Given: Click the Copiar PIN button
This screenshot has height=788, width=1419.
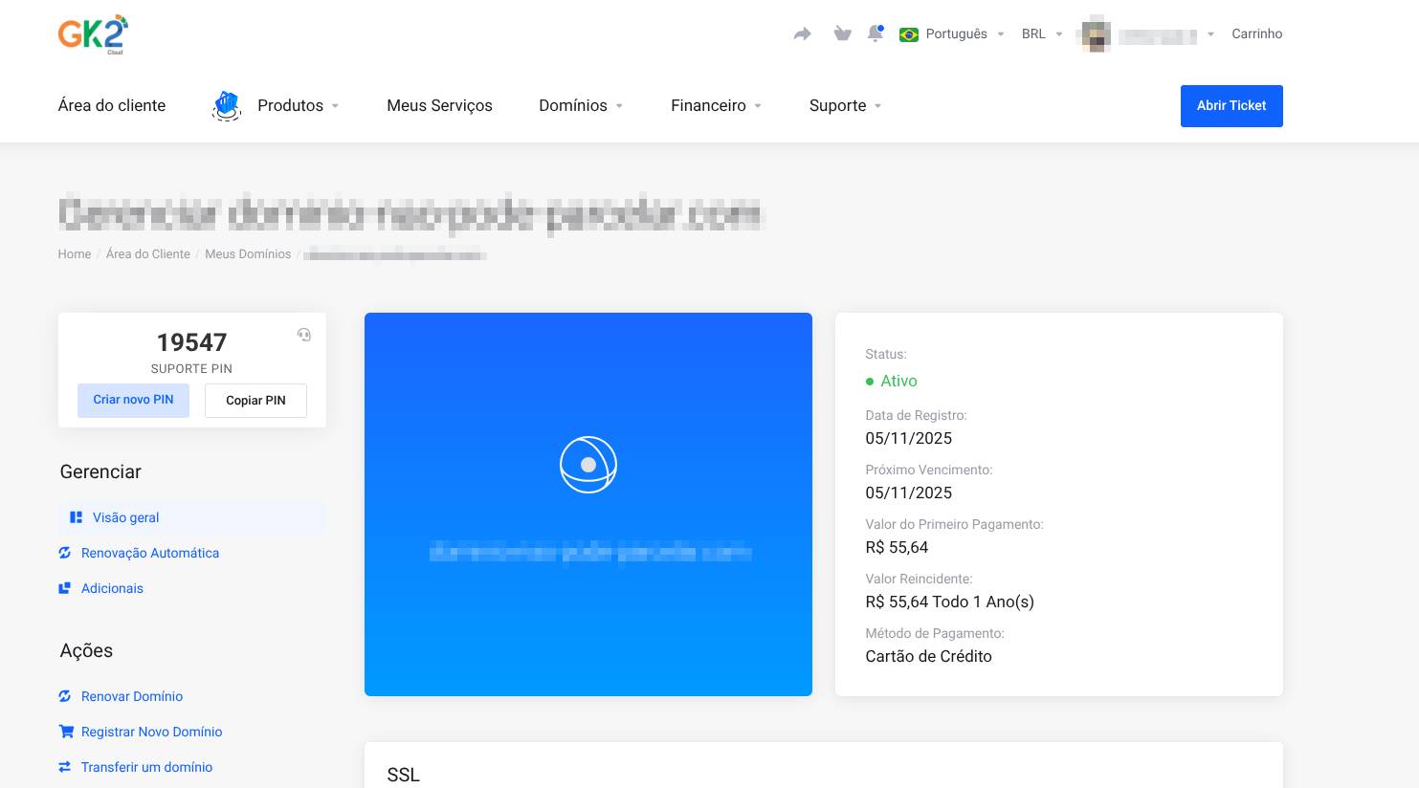Looking at the screenshot, I should click(x=255, y=401).
